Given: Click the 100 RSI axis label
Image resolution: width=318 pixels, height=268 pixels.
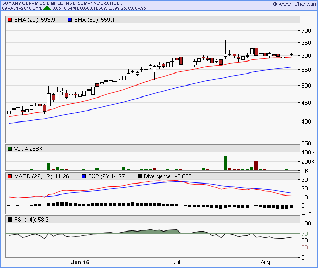Looking at the screenshot, I should (x=306, y=223).
